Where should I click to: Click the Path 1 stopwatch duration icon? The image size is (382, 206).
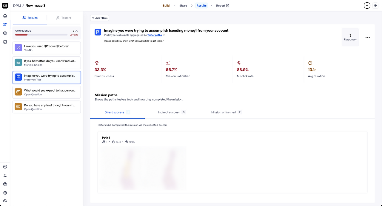[113, 142]
